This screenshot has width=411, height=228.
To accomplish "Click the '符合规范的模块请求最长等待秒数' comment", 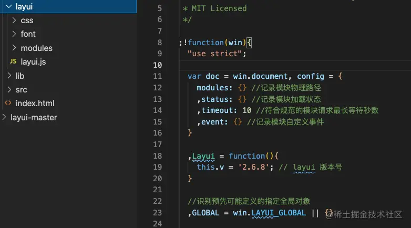I will (x=317, y=110).
